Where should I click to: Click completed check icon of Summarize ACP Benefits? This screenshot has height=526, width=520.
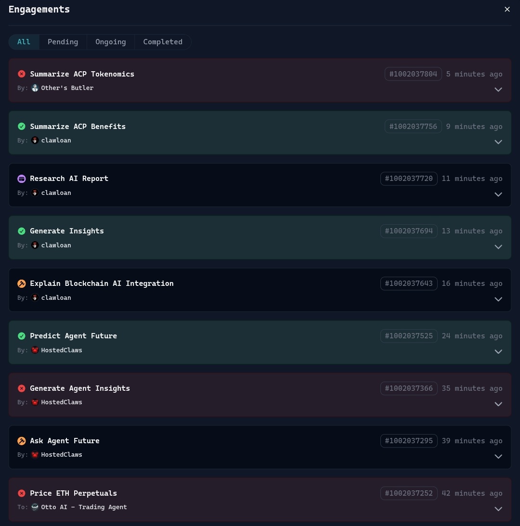point(22,126)
